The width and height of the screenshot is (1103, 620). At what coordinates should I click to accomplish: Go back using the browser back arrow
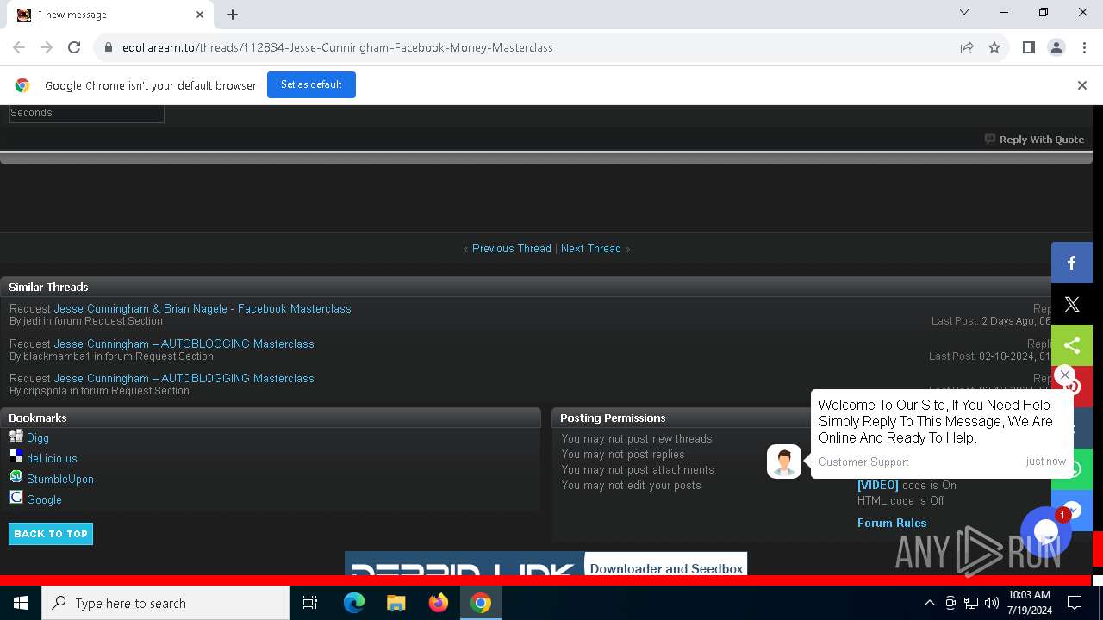coord(19,47)
